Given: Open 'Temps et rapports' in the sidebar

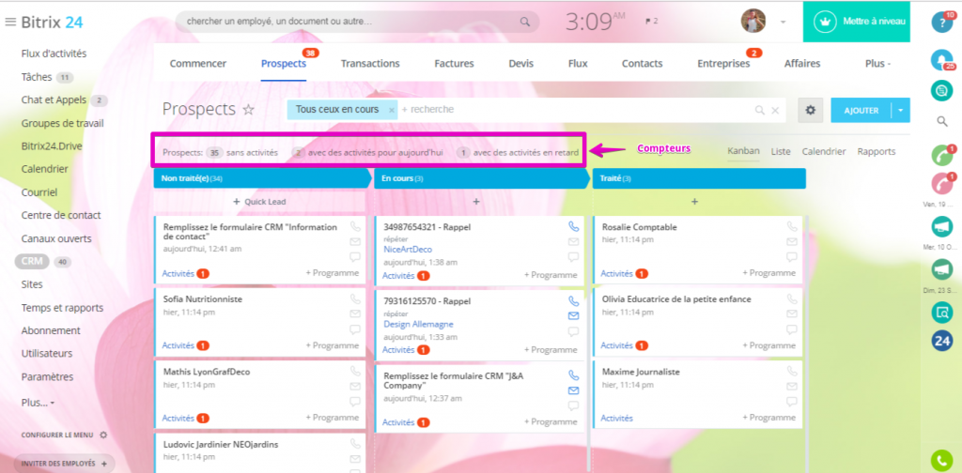Looking at the screenshot, I should click(x=62, y=308).
